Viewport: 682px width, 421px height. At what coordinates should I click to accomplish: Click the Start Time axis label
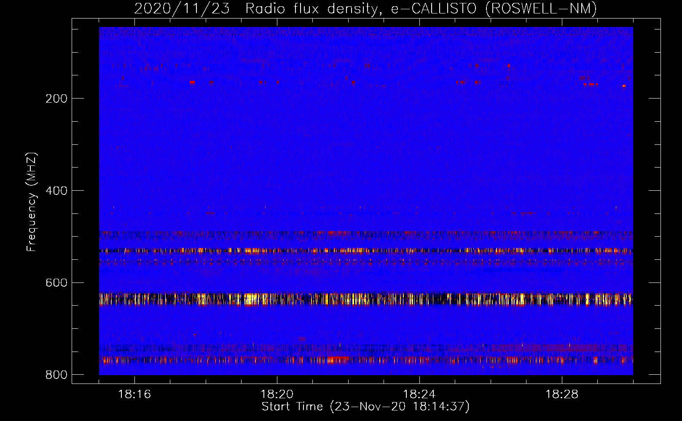(365, 407)
